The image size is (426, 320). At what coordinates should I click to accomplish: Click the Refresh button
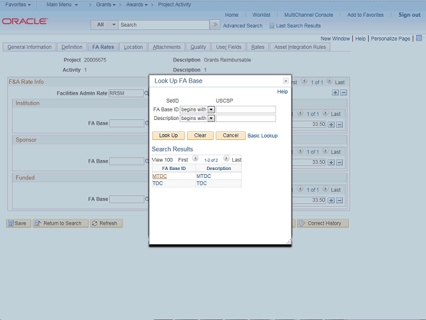[106, 223]
